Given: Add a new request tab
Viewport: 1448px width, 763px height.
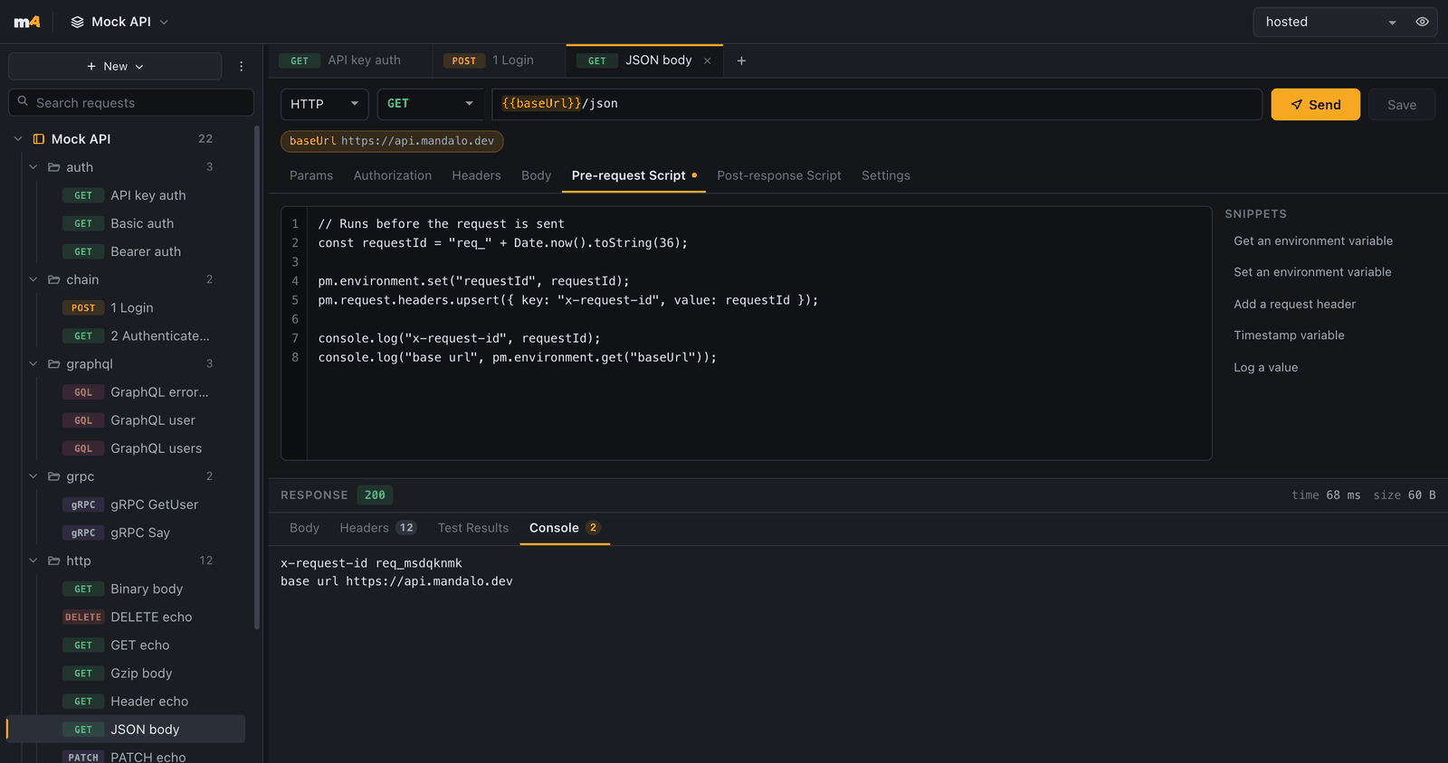Looking at the screenshot, I should [x=741, y=61].
